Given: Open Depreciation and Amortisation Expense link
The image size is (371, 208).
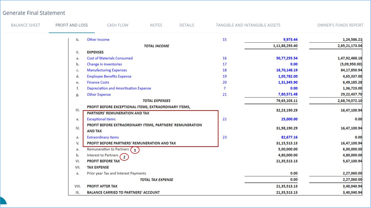Looking at the screenshot, I should 119,88.
